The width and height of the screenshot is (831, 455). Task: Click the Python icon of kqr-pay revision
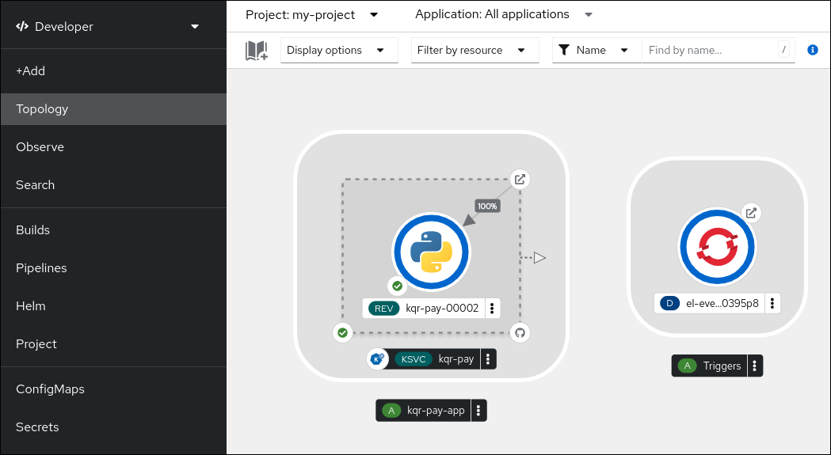click(x=431, y=252)
